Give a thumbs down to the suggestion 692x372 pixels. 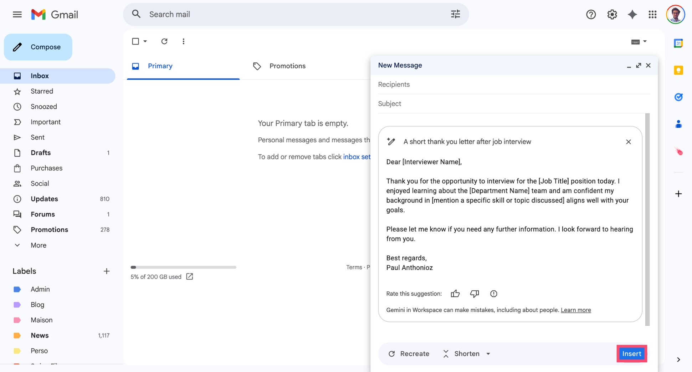coord(475,294)
